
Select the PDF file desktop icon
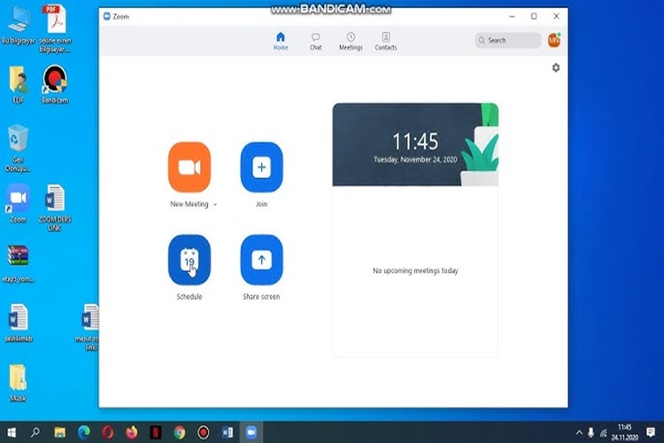(x=55, y=29)
